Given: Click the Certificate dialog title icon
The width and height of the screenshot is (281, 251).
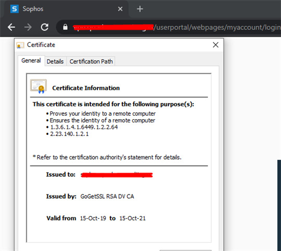Looking at the screenshot, I should click(x=20, y=45).
